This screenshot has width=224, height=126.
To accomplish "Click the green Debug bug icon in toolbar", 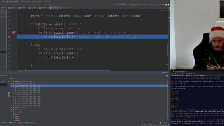I will point(132,5).
